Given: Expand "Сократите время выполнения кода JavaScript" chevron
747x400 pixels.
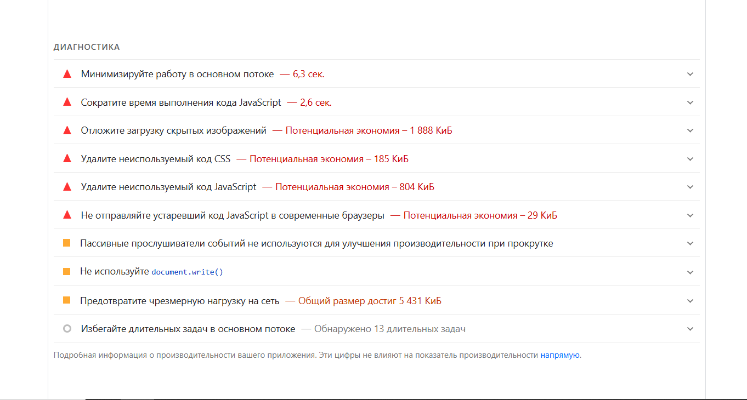Looking at the screenshot, I should pos(690,102).
